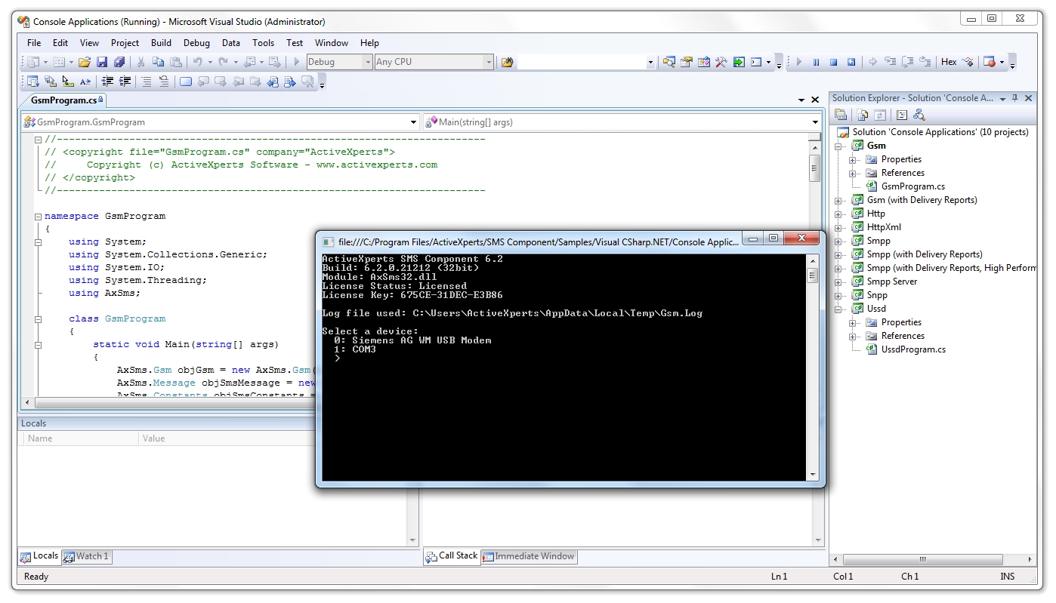Pause debugging with Break All button
Viewport: 1056px width, 603px height.
(816, 62)
